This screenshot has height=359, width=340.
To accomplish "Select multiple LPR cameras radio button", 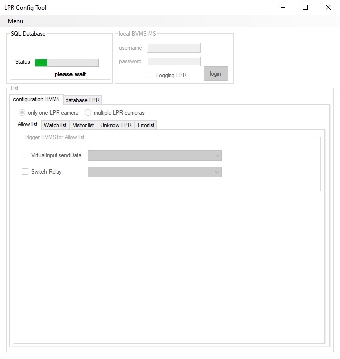I will 88,113.
